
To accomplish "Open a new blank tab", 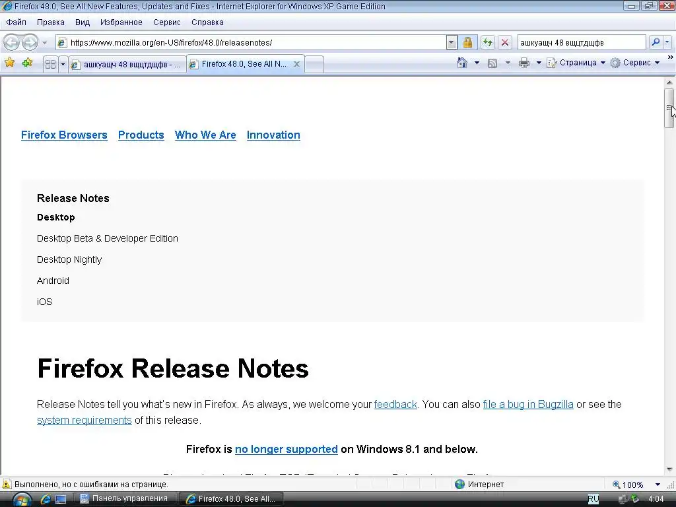I will [x=314, y=64].
